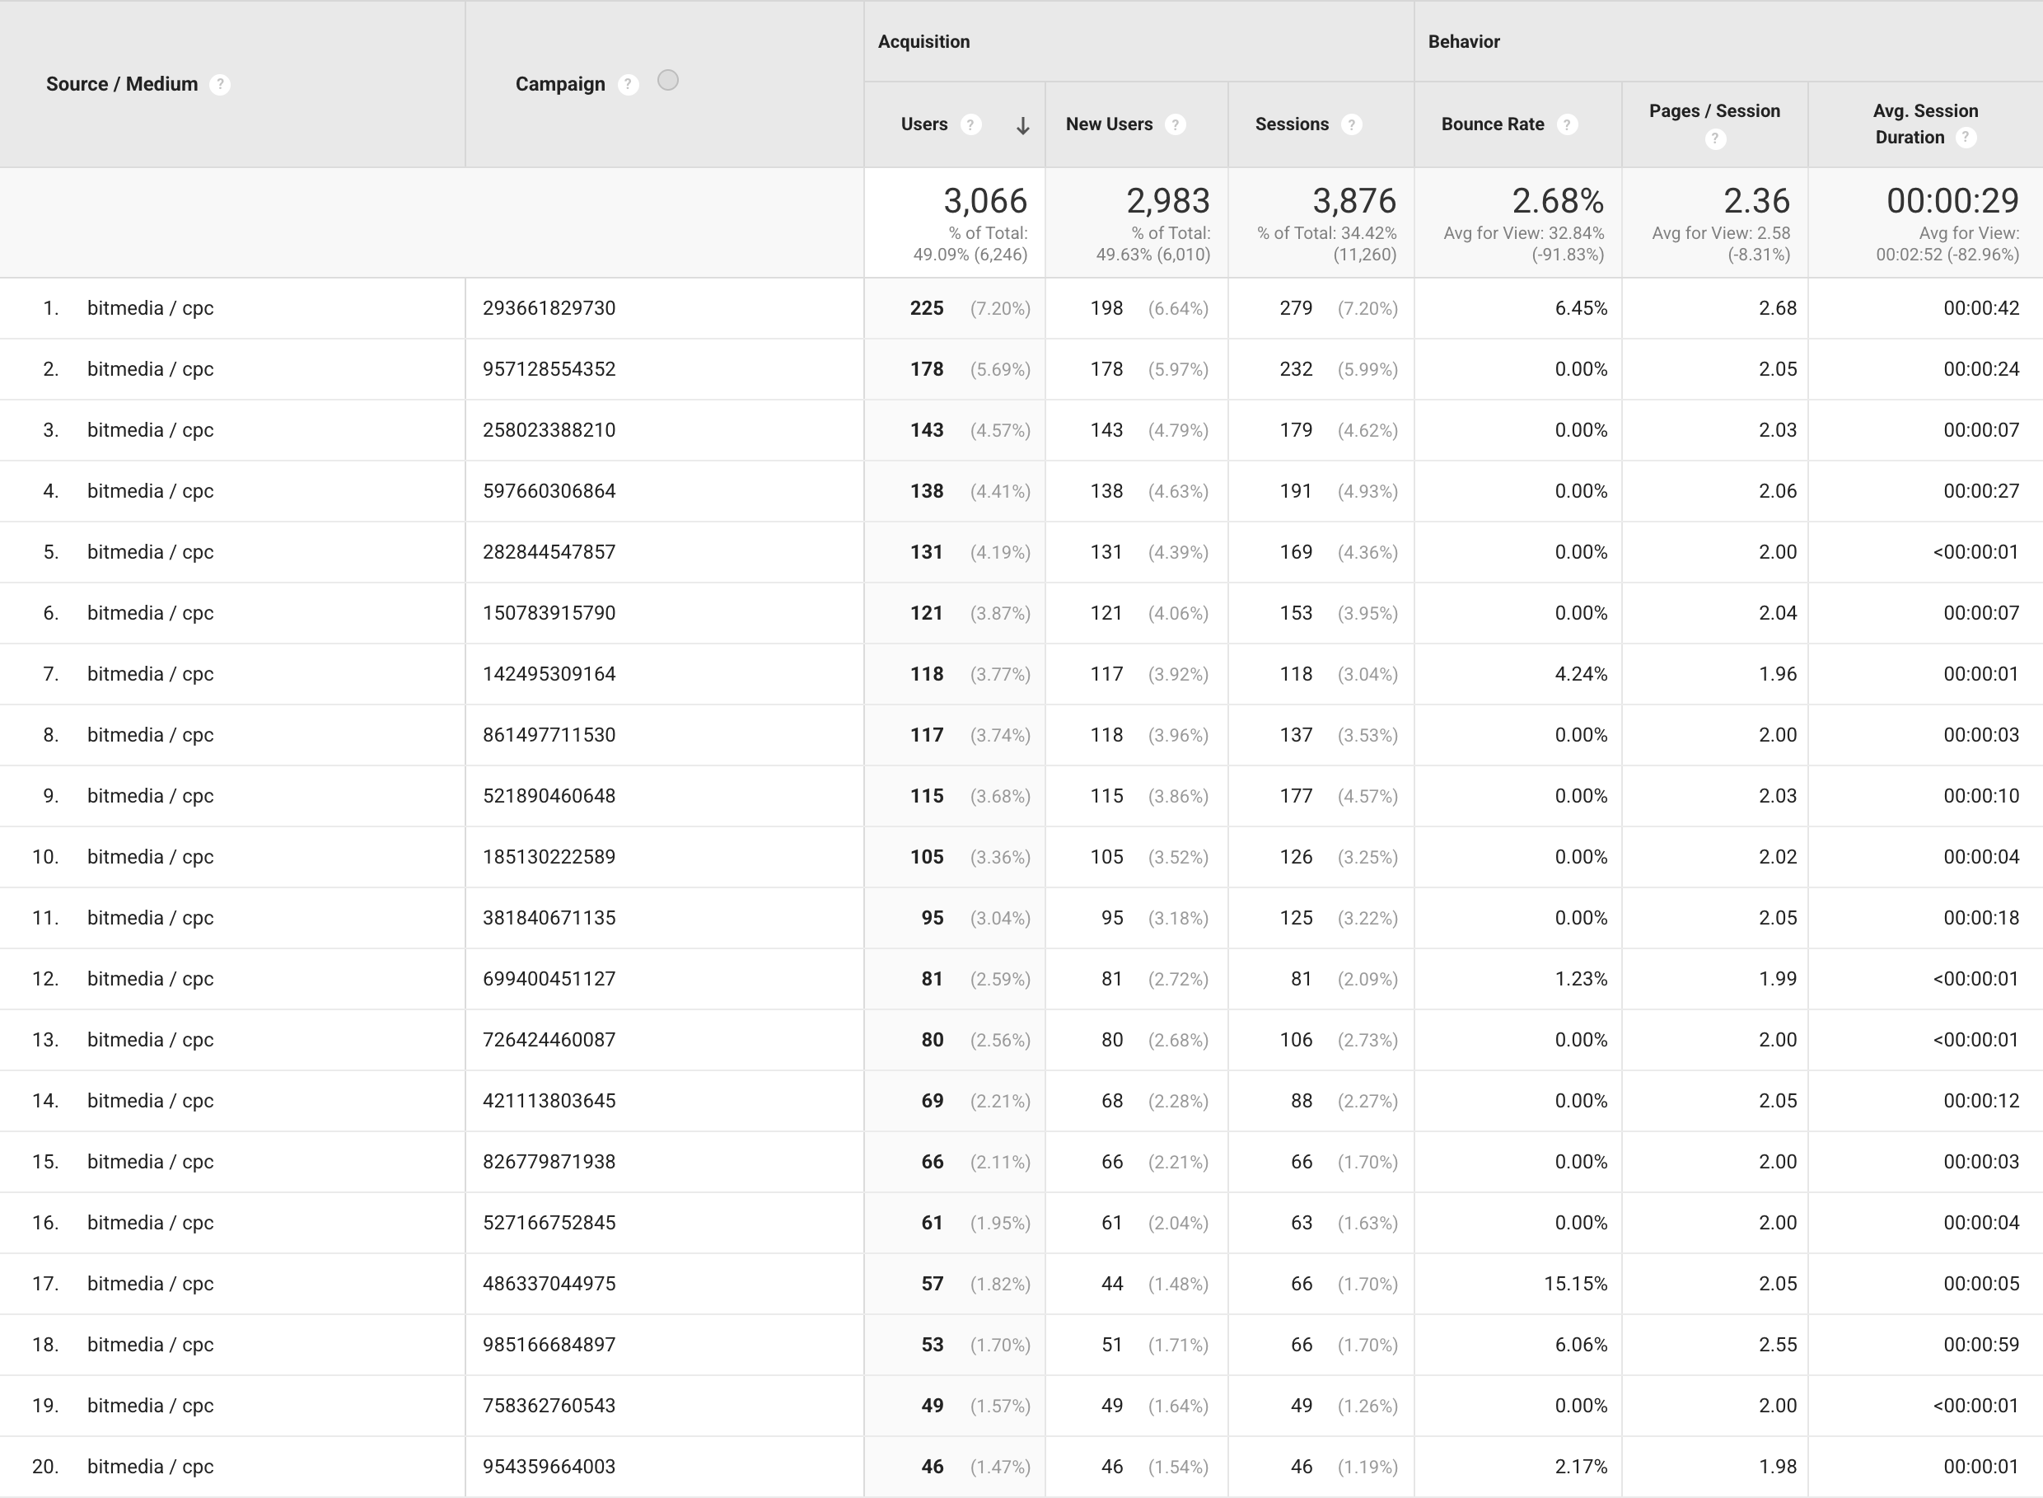Viewport: 2043px width, 1498px height.
Task: Select campaign 861497711530
Action: point(549,734)
